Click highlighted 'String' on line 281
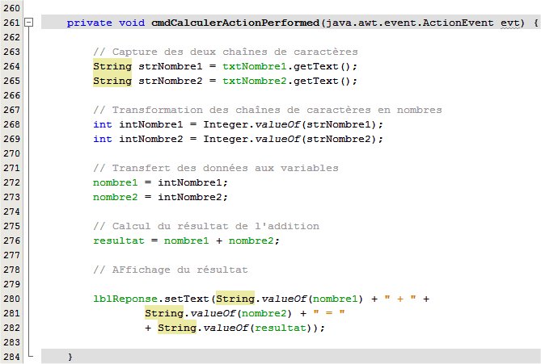 (x=164, y=313)
